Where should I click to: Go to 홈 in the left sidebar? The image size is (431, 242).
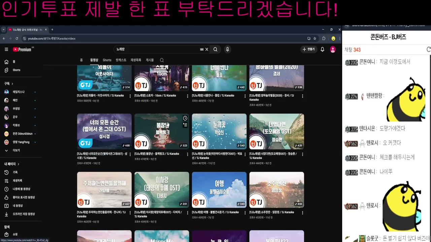[x=21, y=62]
